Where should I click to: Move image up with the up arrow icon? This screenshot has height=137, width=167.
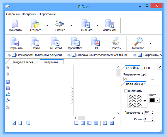[8, 68]
